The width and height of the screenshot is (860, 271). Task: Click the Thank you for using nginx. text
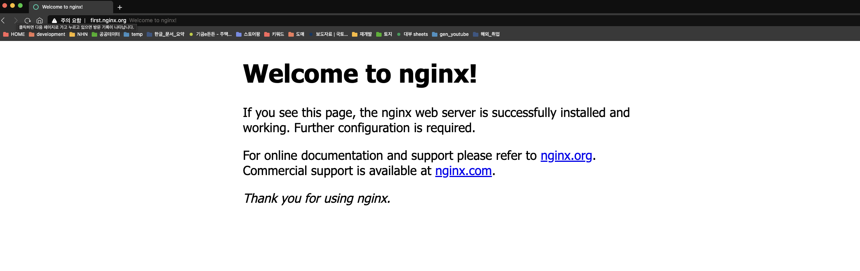316,198
